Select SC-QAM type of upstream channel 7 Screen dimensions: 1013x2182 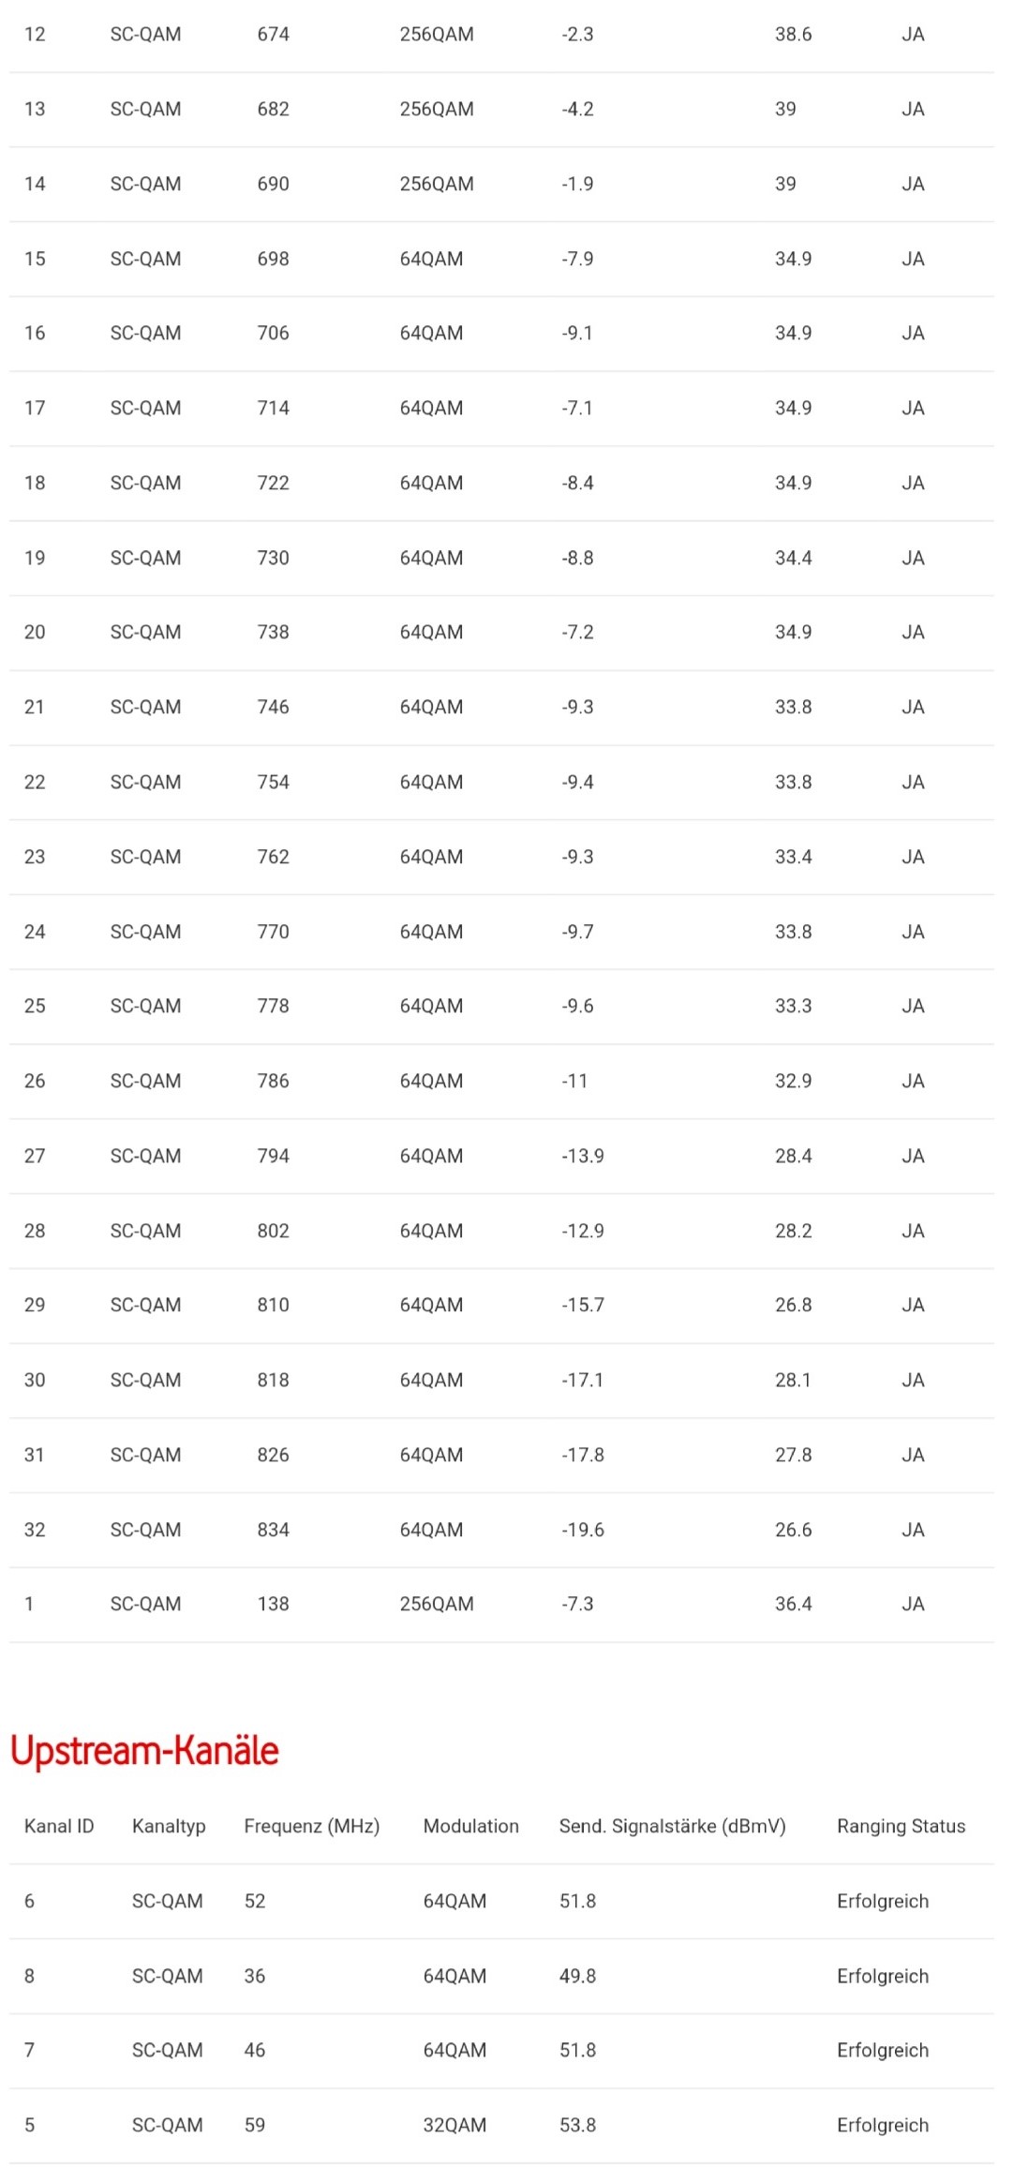tap(167, 2050)
